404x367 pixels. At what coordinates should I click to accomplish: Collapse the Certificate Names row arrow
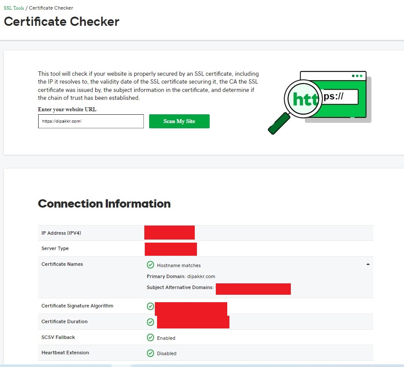click(x=368, y=265)
